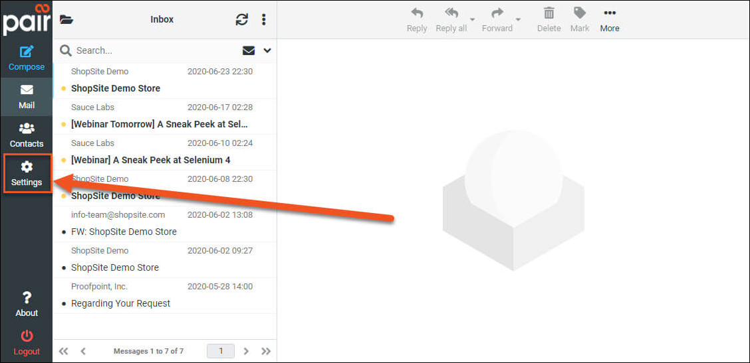The image size is (750, 363).
Task: Open '[Webinar] A Sneak Peek at Selenium 4'
Action: pos(164,153)
